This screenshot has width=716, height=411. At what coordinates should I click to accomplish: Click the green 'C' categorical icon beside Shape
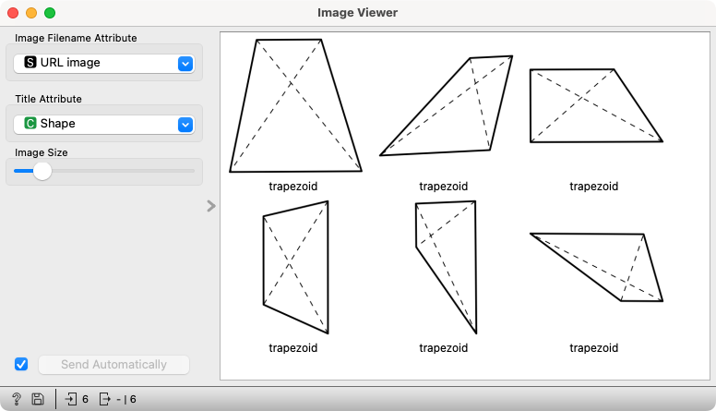[x=30, y=123]
